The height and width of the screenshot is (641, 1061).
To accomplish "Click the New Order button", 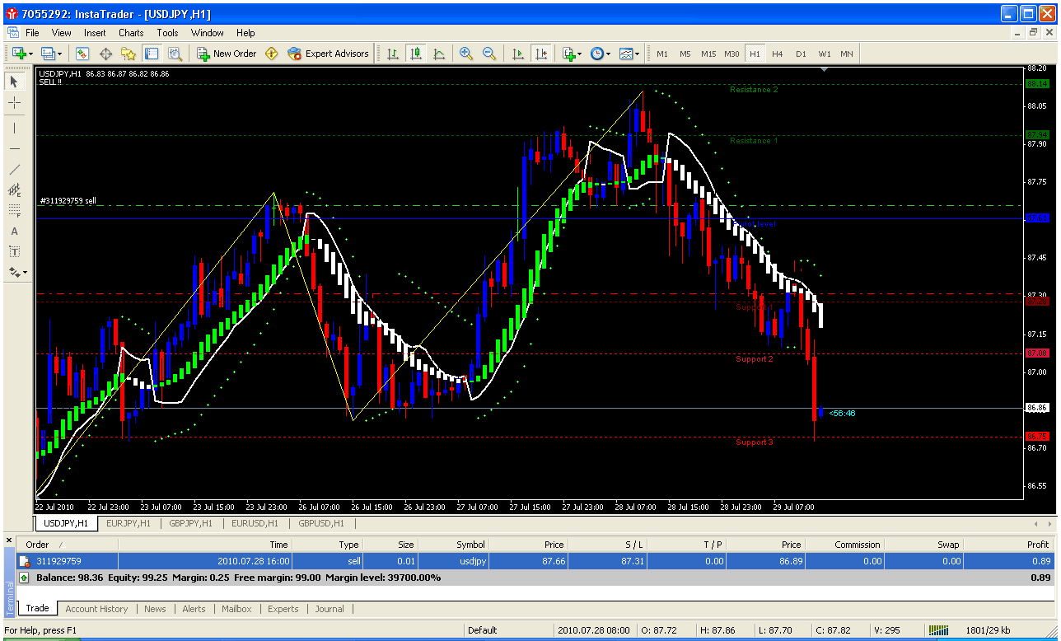I will pos(227,54).
